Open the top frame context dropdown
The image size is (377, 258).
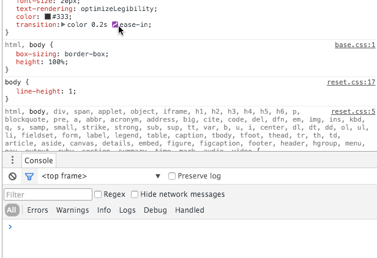point(101,176)
